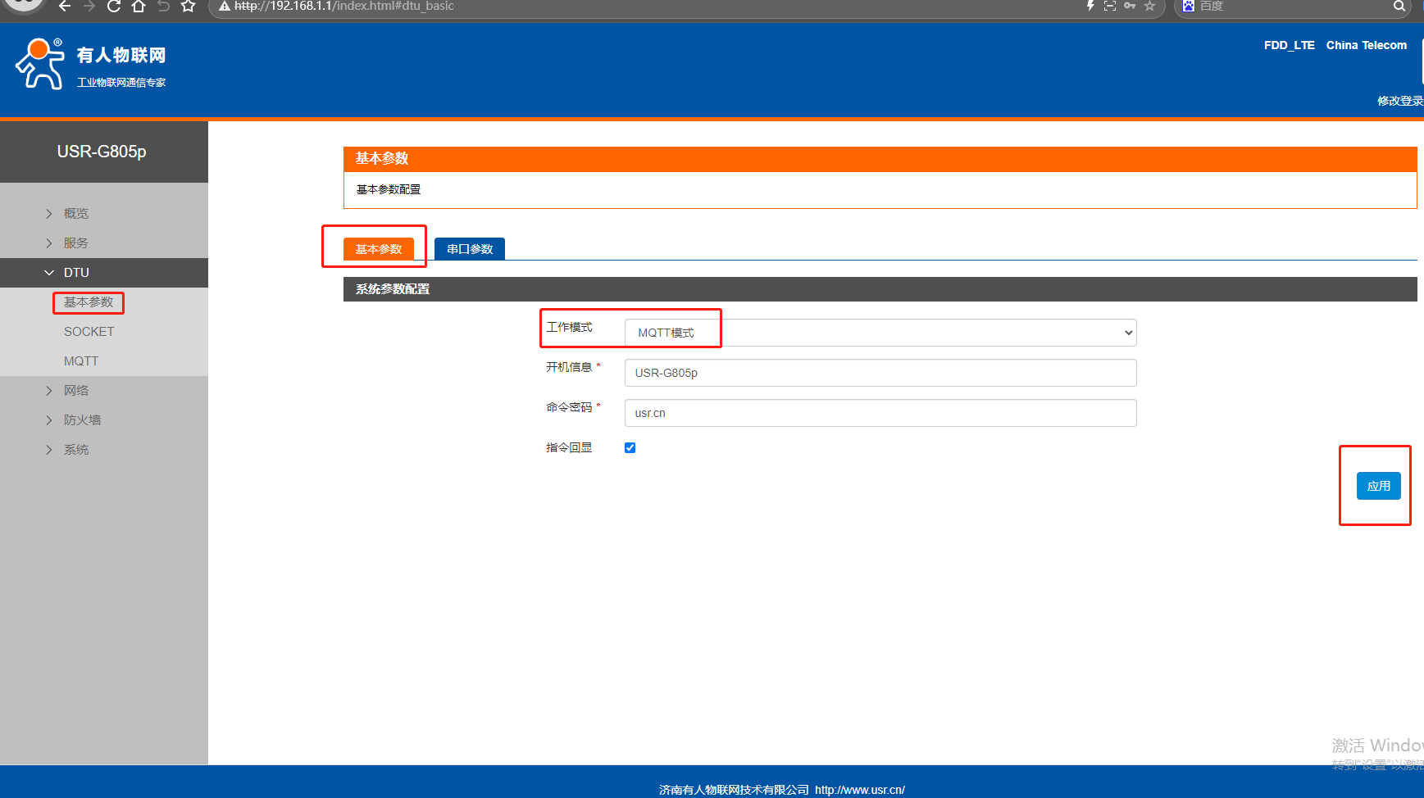The image size is (1424, 798).
Task: Click the Baidu search magnifier icon
Action: (1399, 7)
